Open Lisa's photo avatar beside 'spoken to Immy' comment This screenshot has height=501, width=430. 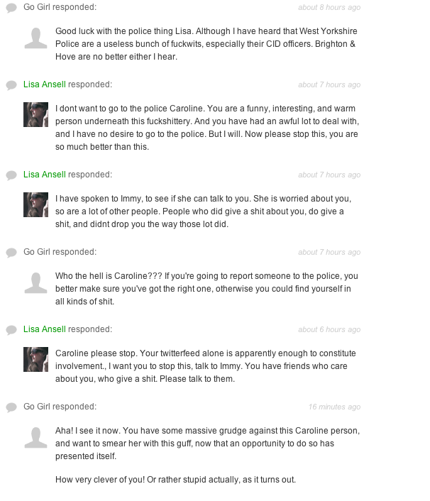click(35, 204)
